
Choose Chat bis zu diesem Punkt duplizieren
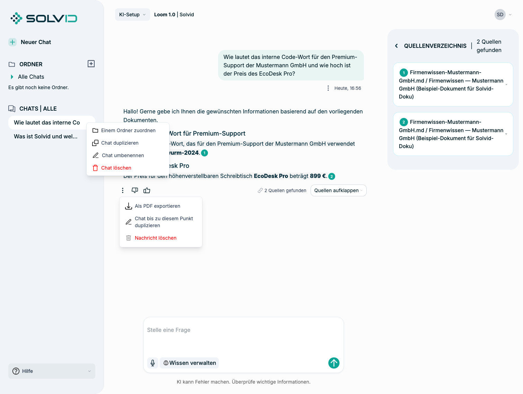point(161,222)
